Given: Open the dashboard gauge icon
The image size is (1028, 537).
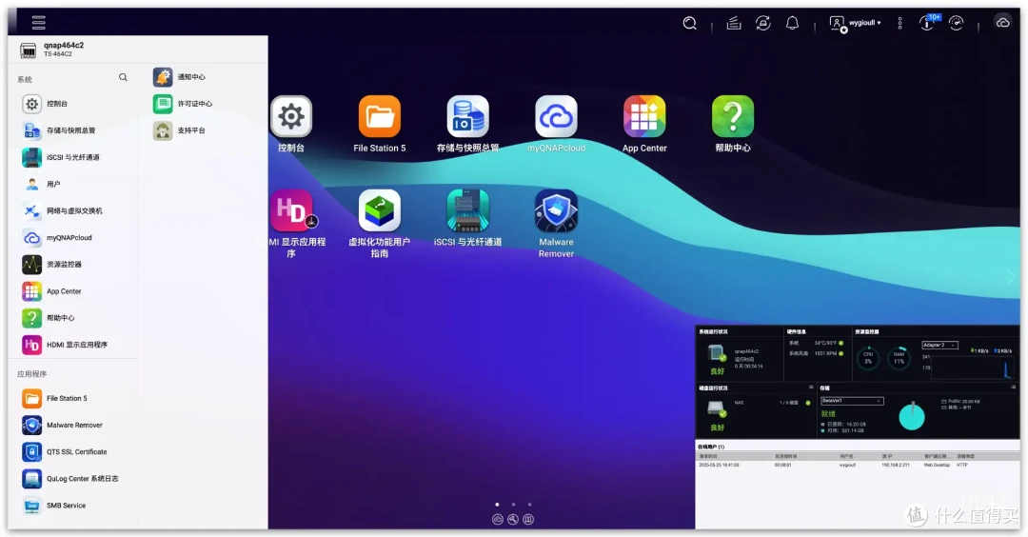Looking at the screenshot, I should pyautogui.click(x=957, y=24).
